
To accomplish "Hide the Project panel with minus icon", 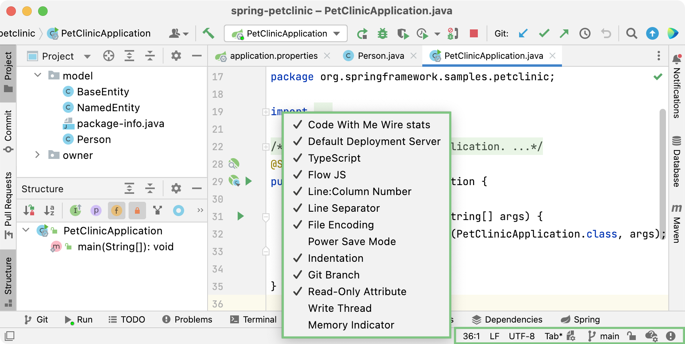I will pos(197,56).
